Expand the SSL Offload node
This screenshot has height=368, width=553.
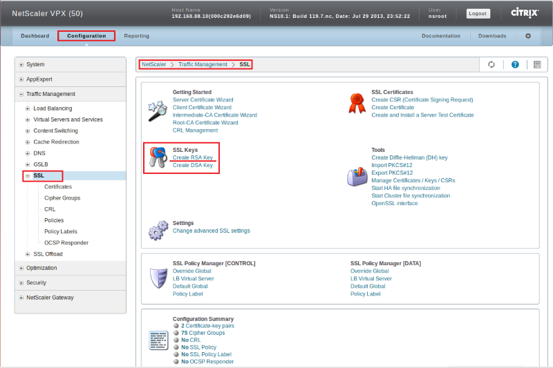point(28,254)
